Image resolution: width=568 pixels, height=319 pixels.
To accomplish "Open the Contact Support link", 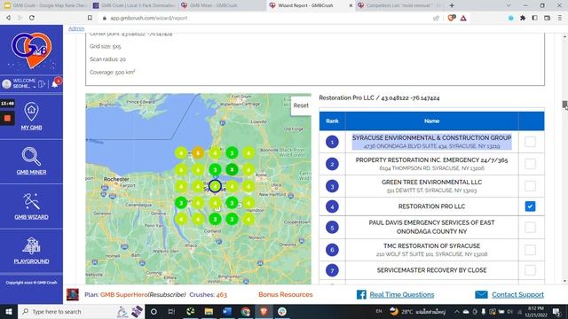I will coord(517,294).
